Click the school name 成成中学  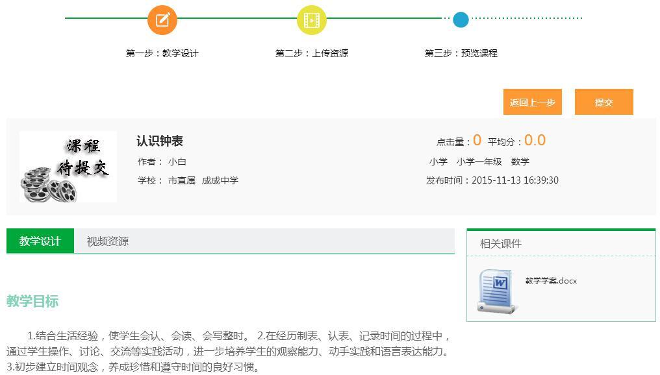click(x=220, y=180)
